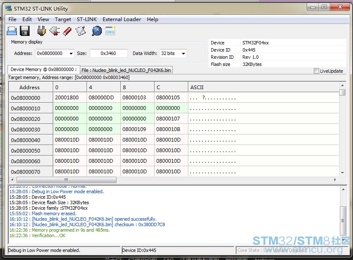
Task: Open the File menu
Action: pyautogui.click(x=12, y=19)
